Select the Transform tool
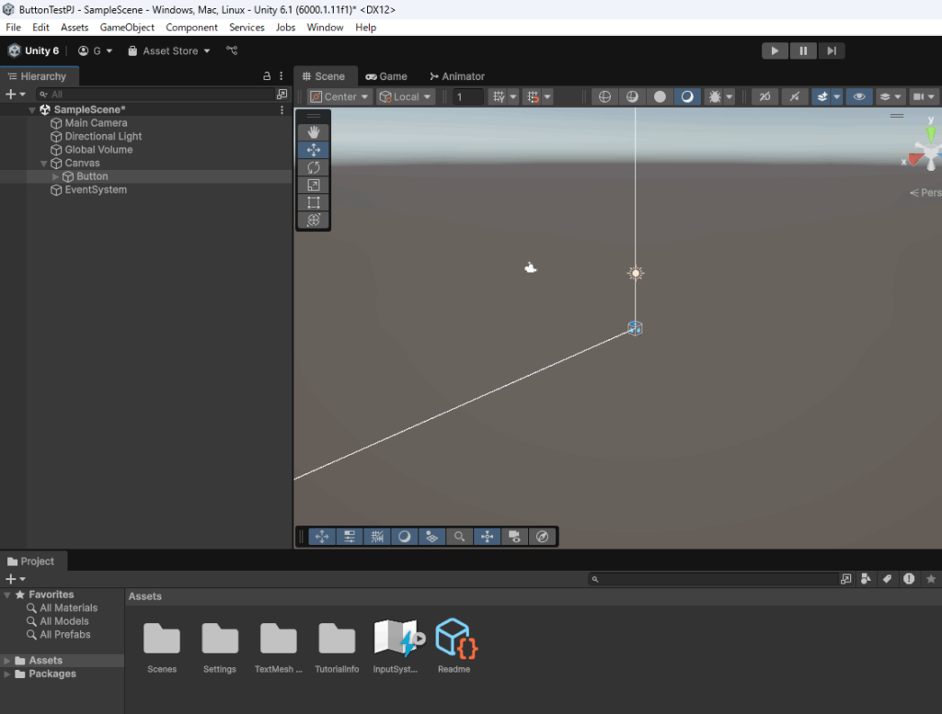The height and width of the screenshot is (714, 942). (x=314, y=220)
